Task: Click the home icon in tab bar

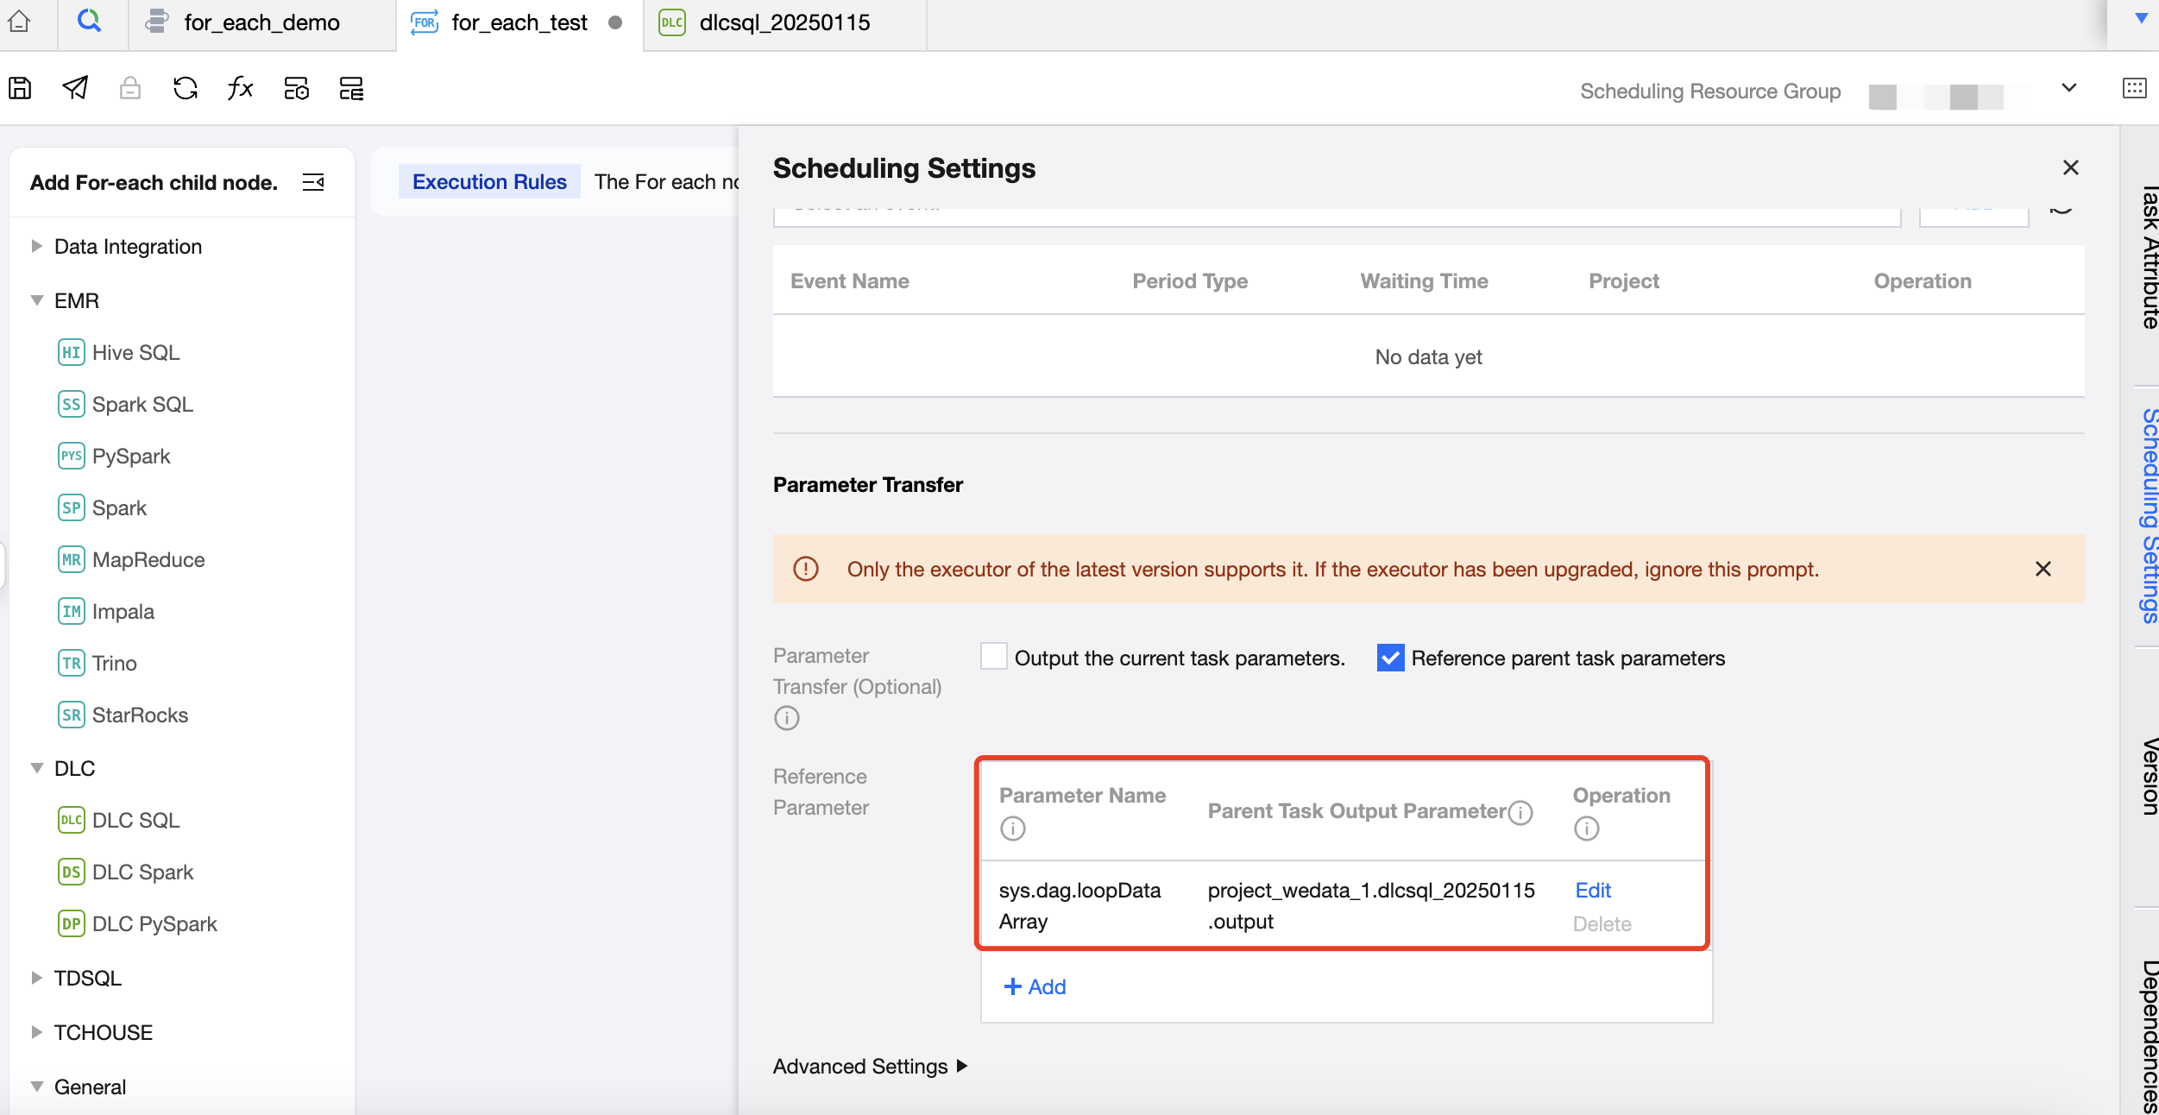Action: [19, 22]
